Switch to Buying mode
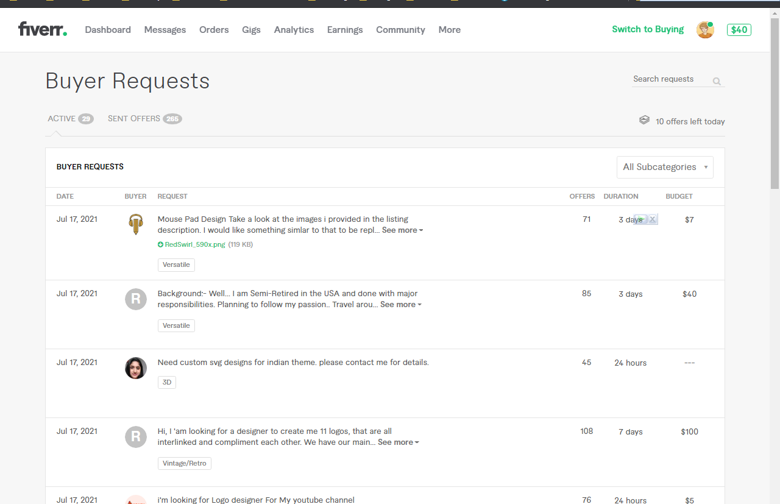Image resolution: width=780 pixels, height=504 pixels. [x=648, y=29]
